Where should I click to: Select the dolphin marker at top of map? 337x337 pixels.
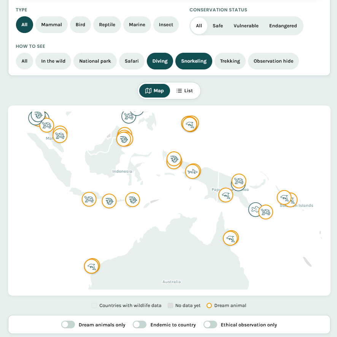pyautogui.click(x=189, y=124)
